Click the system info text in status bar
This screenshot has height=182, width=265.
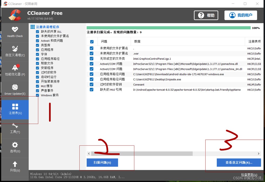click(x=77, y=175)
